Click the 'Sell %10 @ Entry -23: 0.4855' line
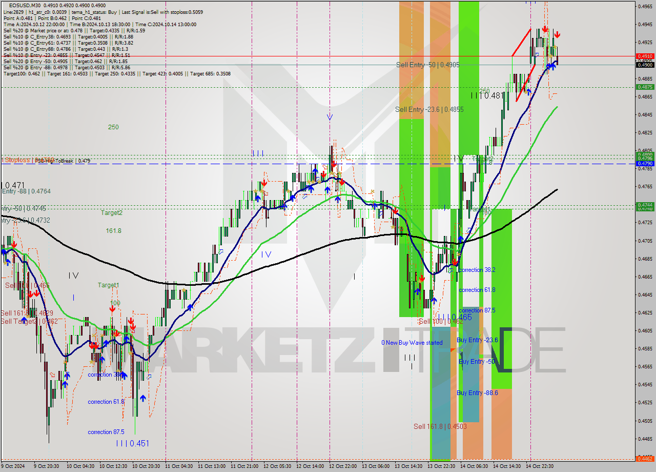Image resolution: width=656 pixels, height=472 pixels. point(67,55)
